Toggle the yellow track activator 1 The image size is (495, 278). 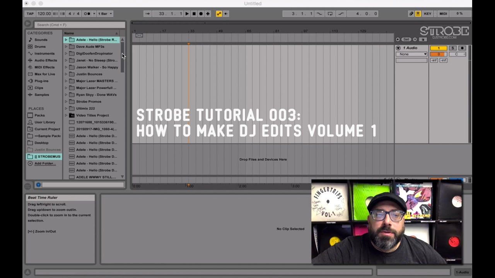pyautogui.click(x=439, y=48)
